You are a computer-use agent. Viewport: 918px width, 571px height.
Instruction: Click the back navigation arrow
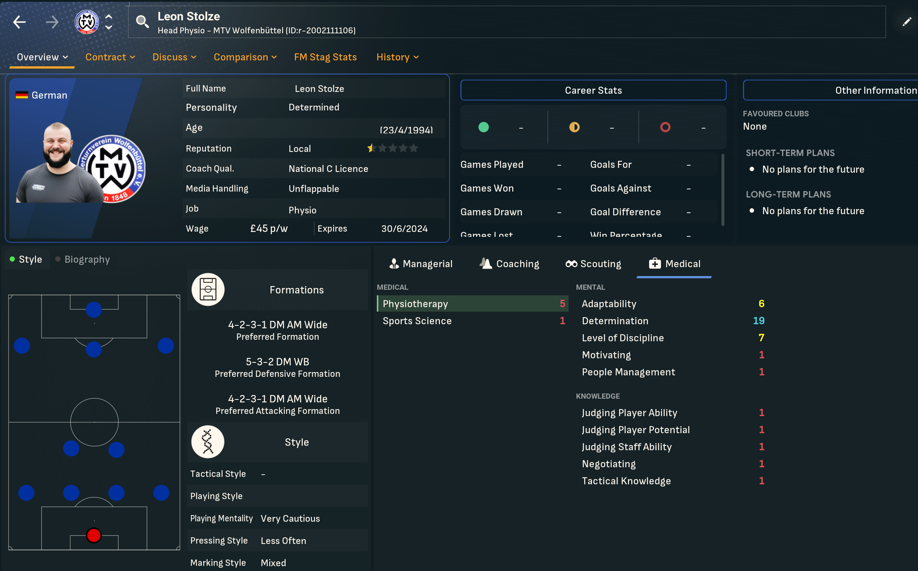(20, 22)
